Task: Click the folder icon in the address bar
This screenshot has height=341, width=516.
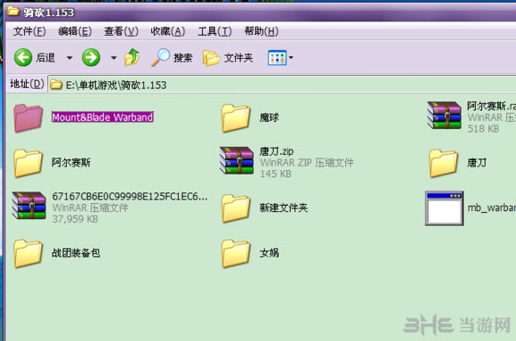Action: (56, 85)
